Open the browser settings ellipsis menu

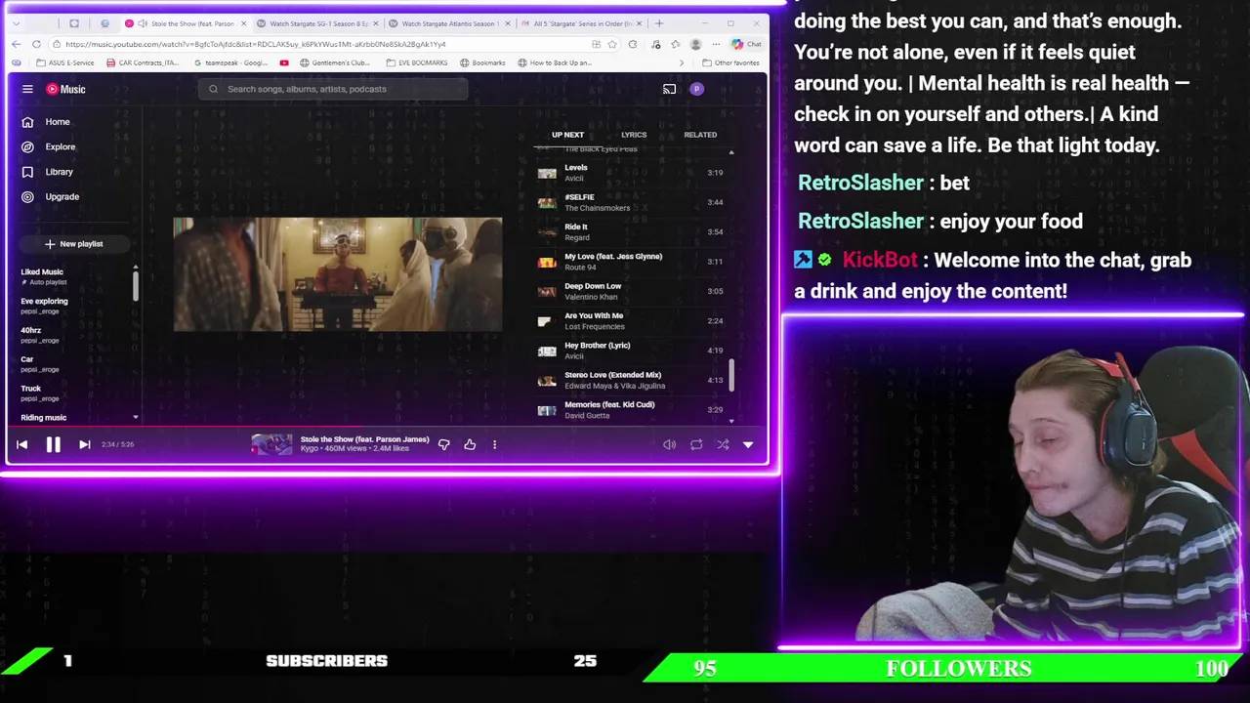[x=716, y=44]
